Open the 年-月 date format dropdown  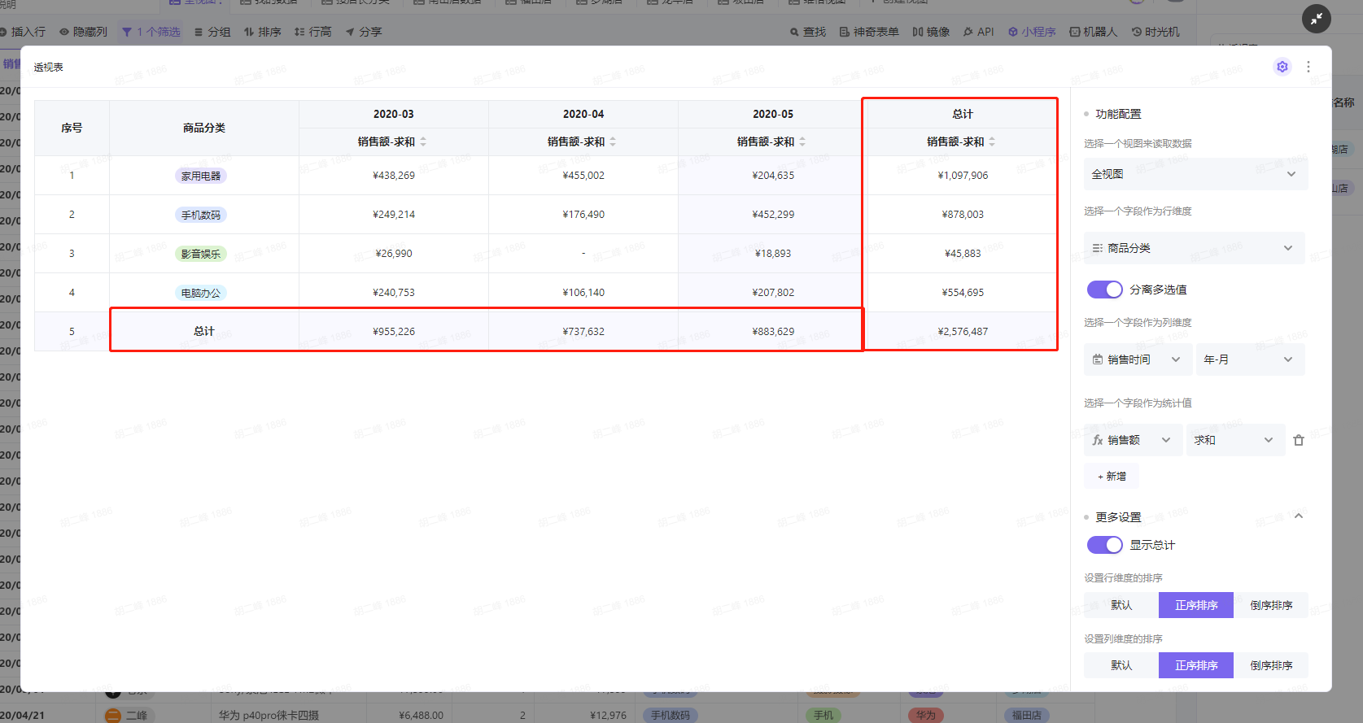[x=1249, y=359]
